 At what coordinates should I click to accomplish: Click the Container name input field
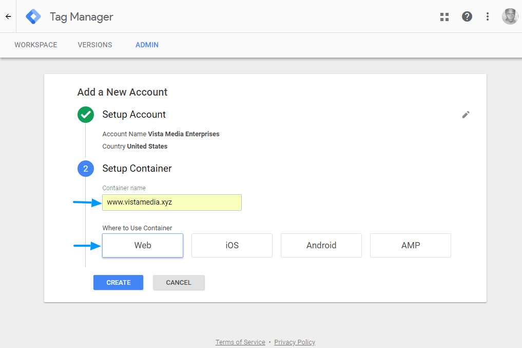click(x=172, y=203)
